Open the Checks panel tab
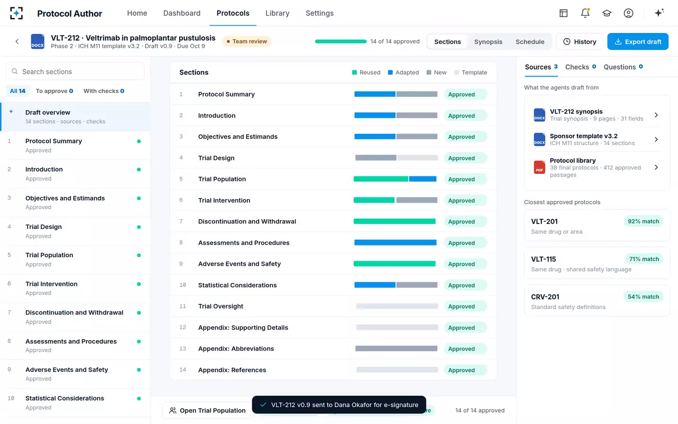This screenshot has height=424, width=678. 581,67
